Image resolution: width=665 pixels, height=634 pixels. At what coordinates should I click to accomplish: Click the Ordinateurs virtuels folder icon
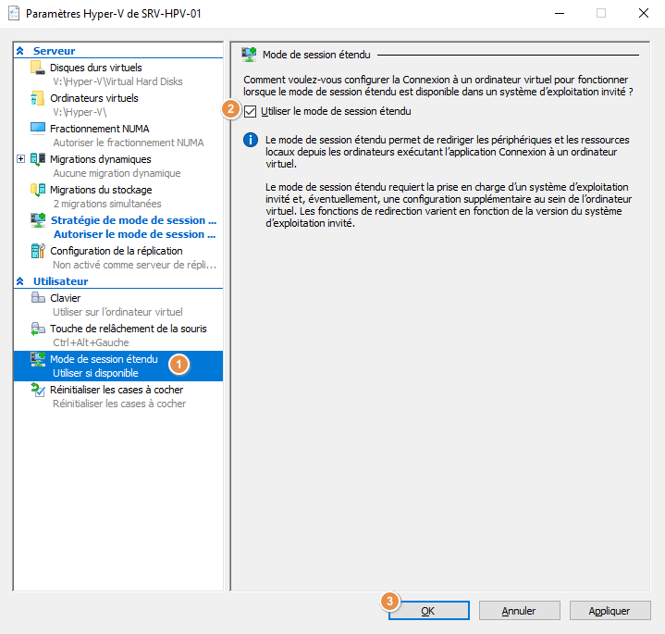pos(38,98)
